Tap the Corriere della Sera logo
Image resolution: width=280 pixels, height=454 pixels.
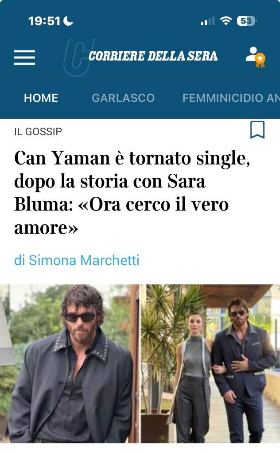pos(153,56)
